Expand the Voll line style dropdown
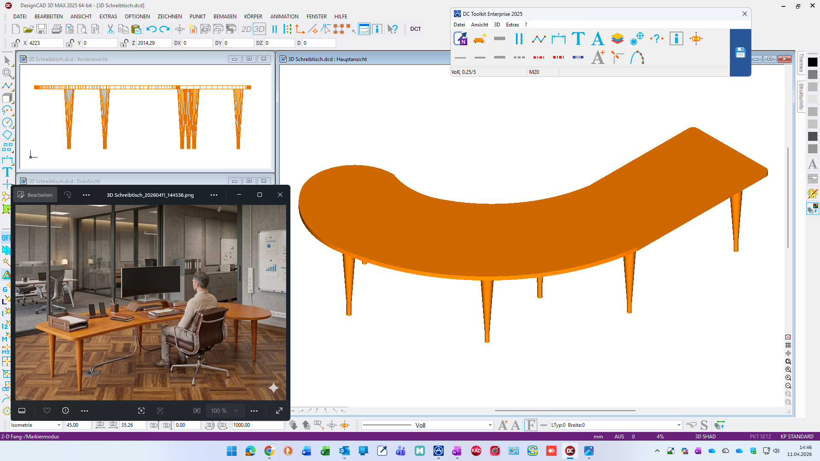Viewport: 820px width, 461px height. 490,425
